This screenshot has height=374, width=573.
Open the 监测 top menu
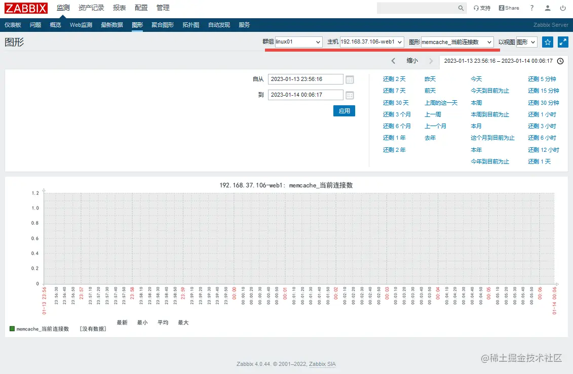[63, 8]
